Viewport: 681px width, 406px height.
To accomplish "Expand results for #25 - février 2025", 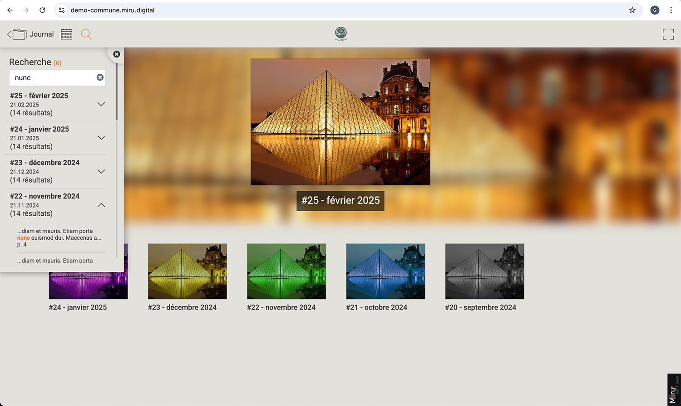I will click(x=101, y=104).
